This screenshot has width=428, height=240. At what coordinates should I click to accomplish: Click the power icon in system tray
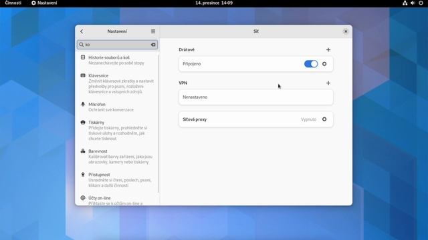(421, 3)
